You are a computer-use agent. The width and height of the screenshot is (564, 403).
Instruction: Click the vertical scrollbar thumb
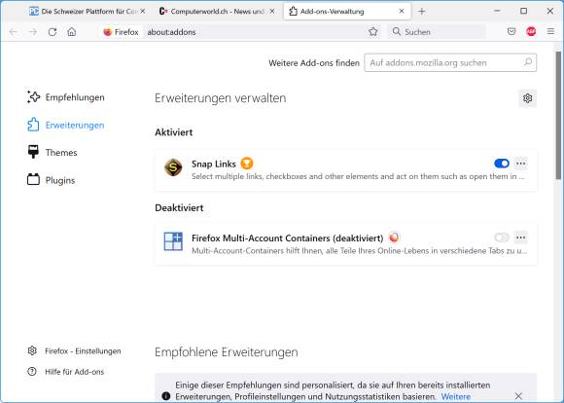(x=558, y=115)
